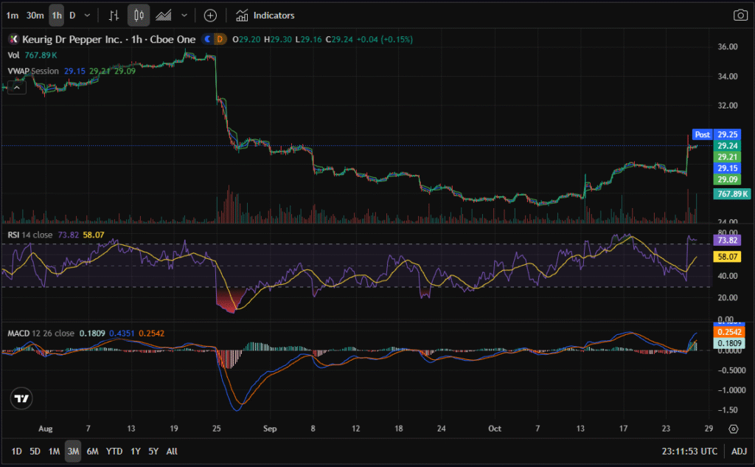
Task: Toggle the orange D data badge
Action: tap(219, 39)
